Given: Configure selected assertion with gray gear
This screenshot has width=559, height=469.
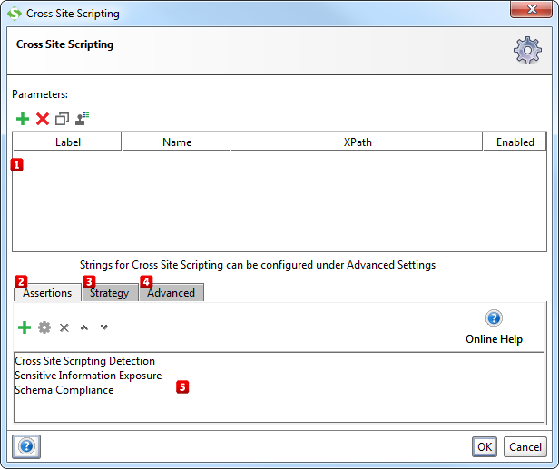Looking at the screenshot, I should click(x=44, y=327).
